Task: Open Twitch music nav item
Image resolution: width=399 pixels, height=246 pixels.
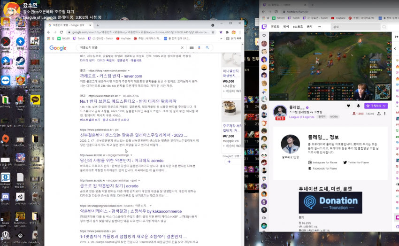Action: (310, 27)
